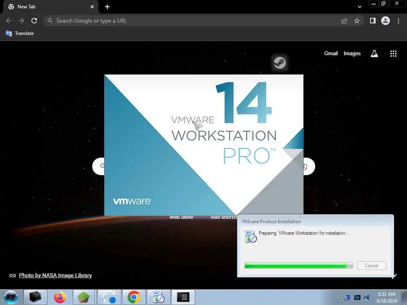This screenshot has height=305, width=407.
Task: Cancel the VMware installation
Action: pos(372,266)
